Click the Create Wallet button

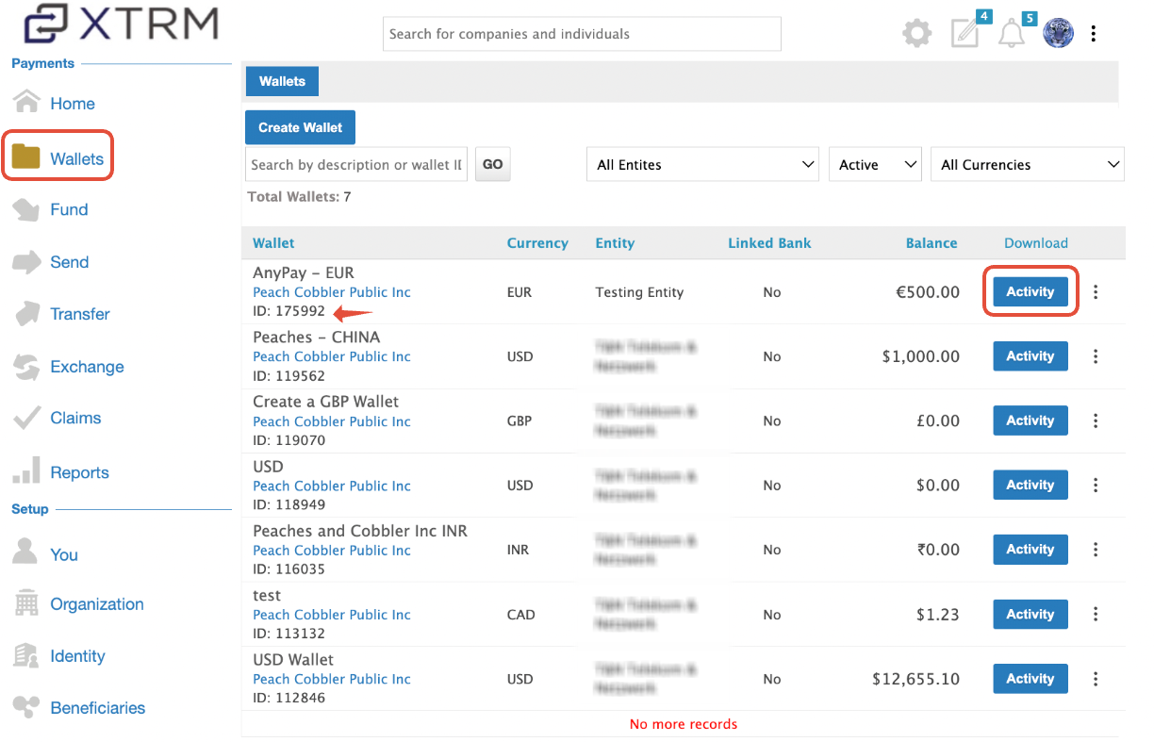300,127
